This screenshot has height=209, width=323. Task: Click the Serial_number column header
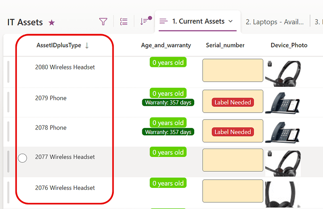(225, 45)
